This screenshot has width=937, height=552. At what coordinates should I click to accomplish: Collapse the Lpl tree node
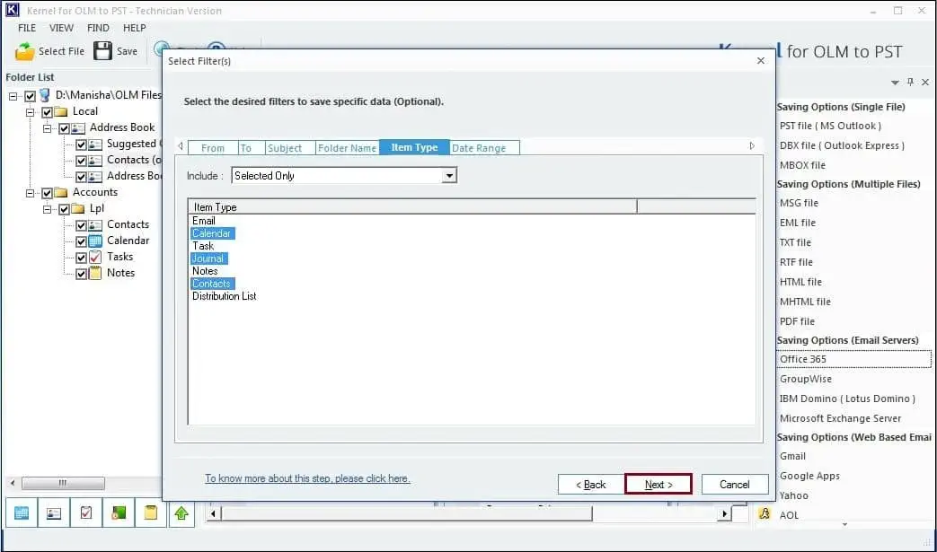click(x=48, y=209)
